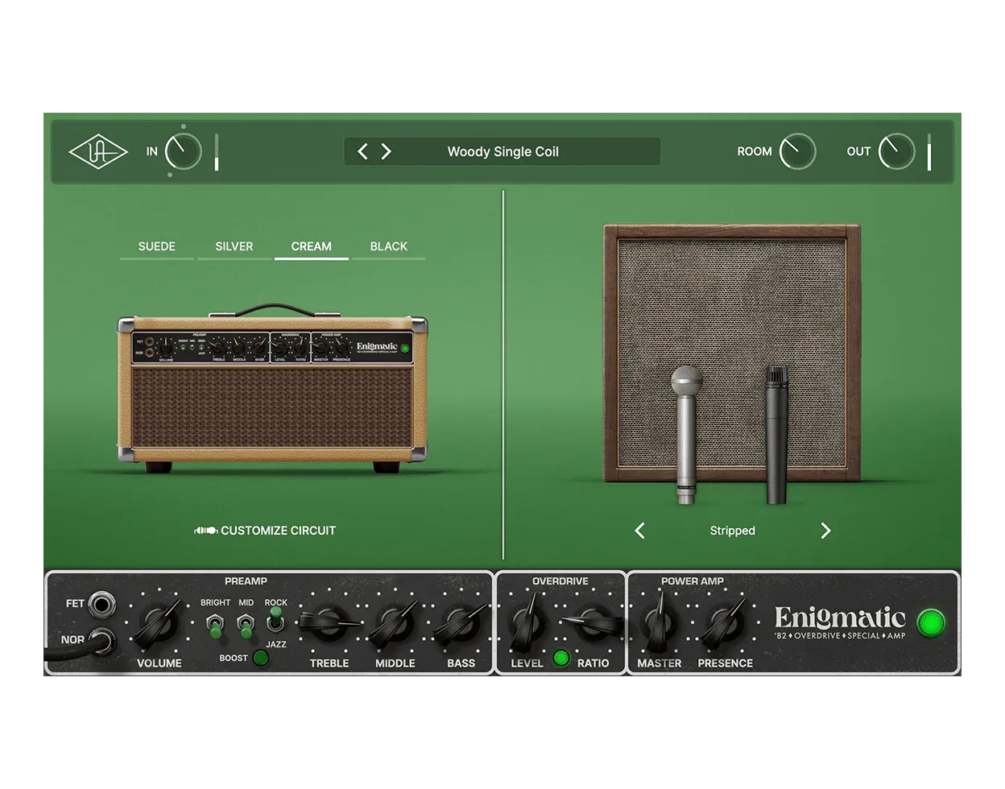
Task: Click the Universal Audio logo
Action: click(x=98, y=151)
